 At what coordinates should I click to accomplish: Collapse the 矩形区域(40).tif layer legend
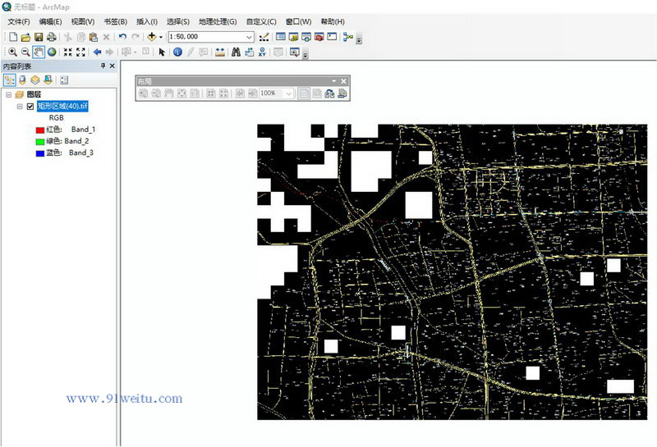(x=20, y=107)
